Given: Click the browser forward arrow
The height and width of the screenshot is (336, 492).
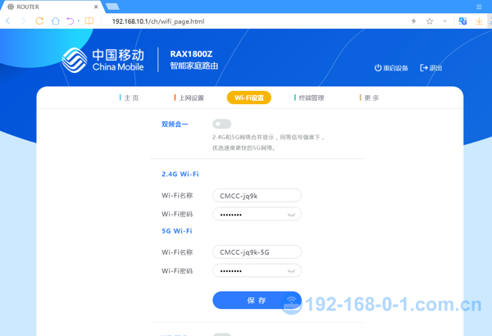Looking at the screenshot, I should tap(24, 21).
